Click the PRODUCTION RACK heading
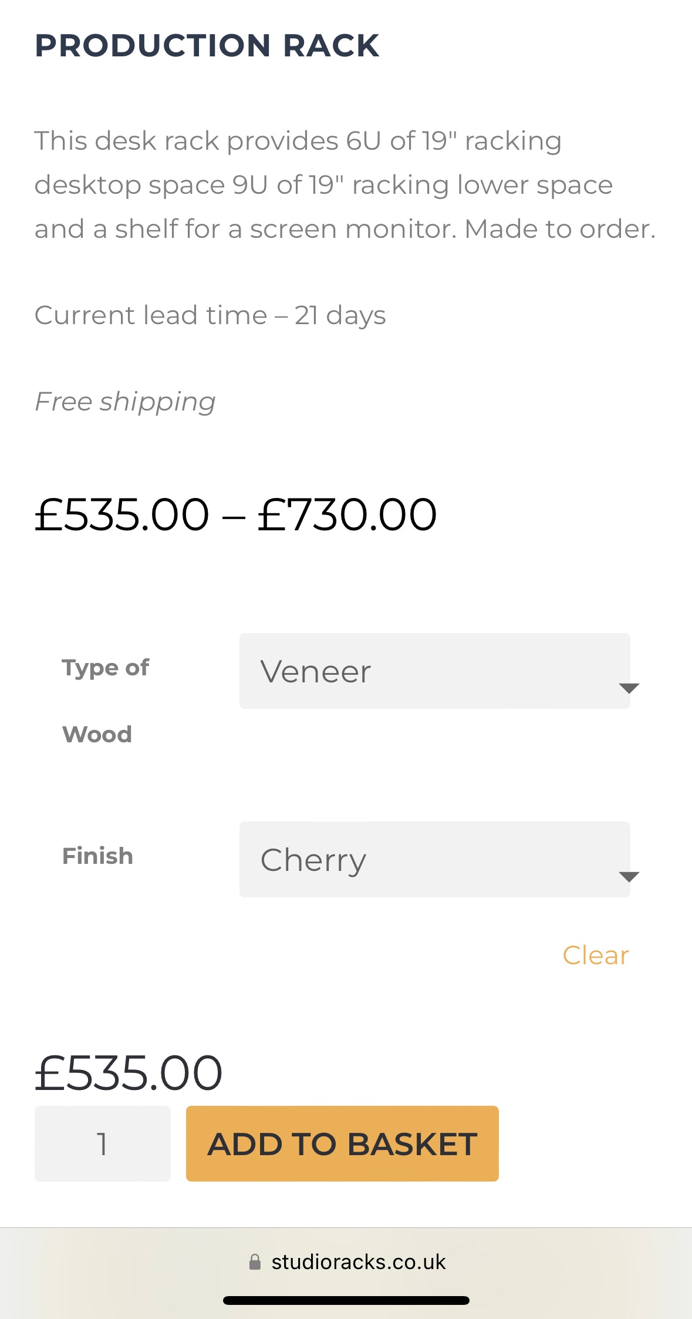Screen dimensions: 692x1319 pos(207,46)
